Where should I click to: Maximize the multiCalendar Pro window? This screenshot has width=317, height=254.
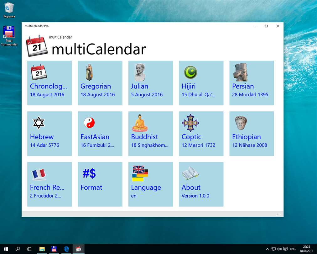(x=266, y=26)
